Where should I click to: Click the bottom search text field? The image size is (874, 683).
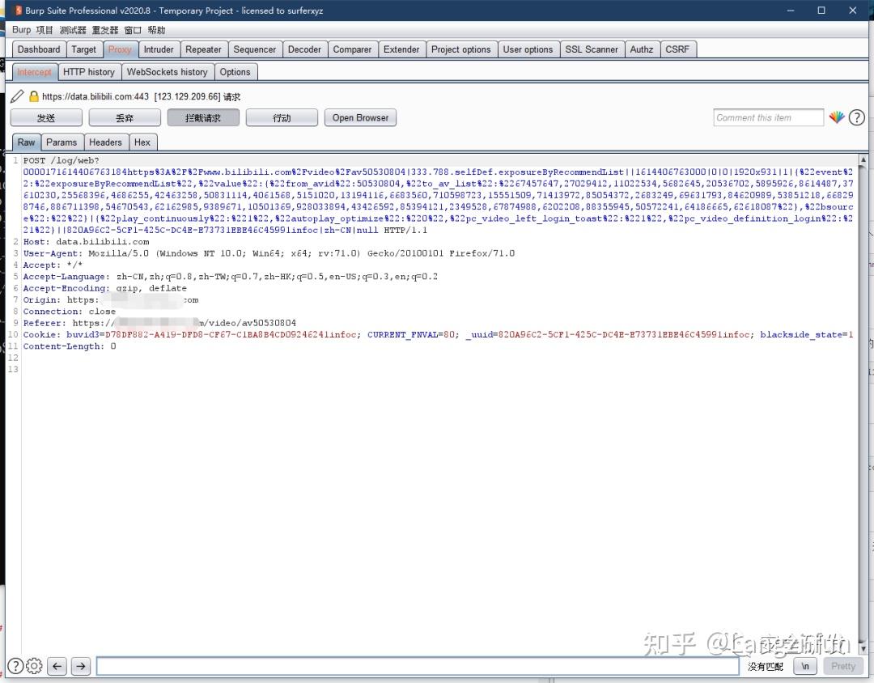[418, 666]
